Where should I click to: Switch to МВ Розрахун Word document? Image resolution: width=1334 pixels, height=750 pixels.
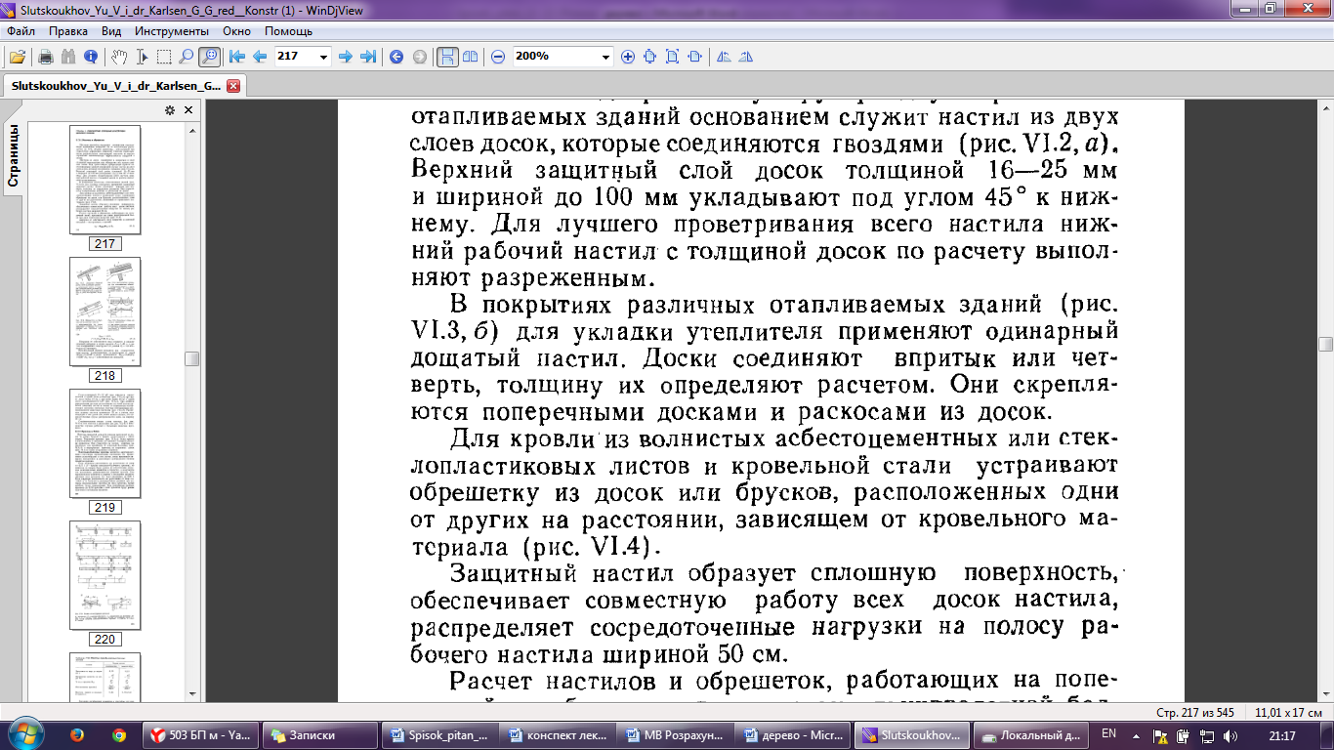(x=677, y=735)
